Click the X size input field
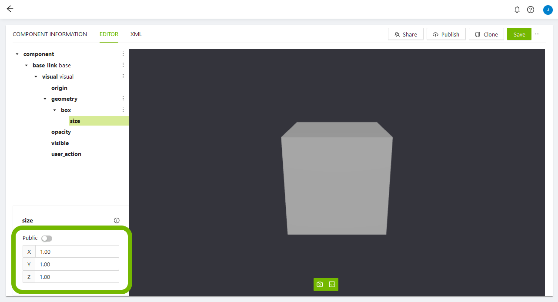 pyautogui.click(x=77, y=252)
